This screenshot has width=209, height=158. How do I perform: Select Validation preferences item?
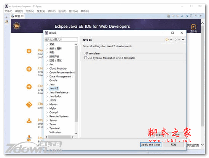(55, 132)
